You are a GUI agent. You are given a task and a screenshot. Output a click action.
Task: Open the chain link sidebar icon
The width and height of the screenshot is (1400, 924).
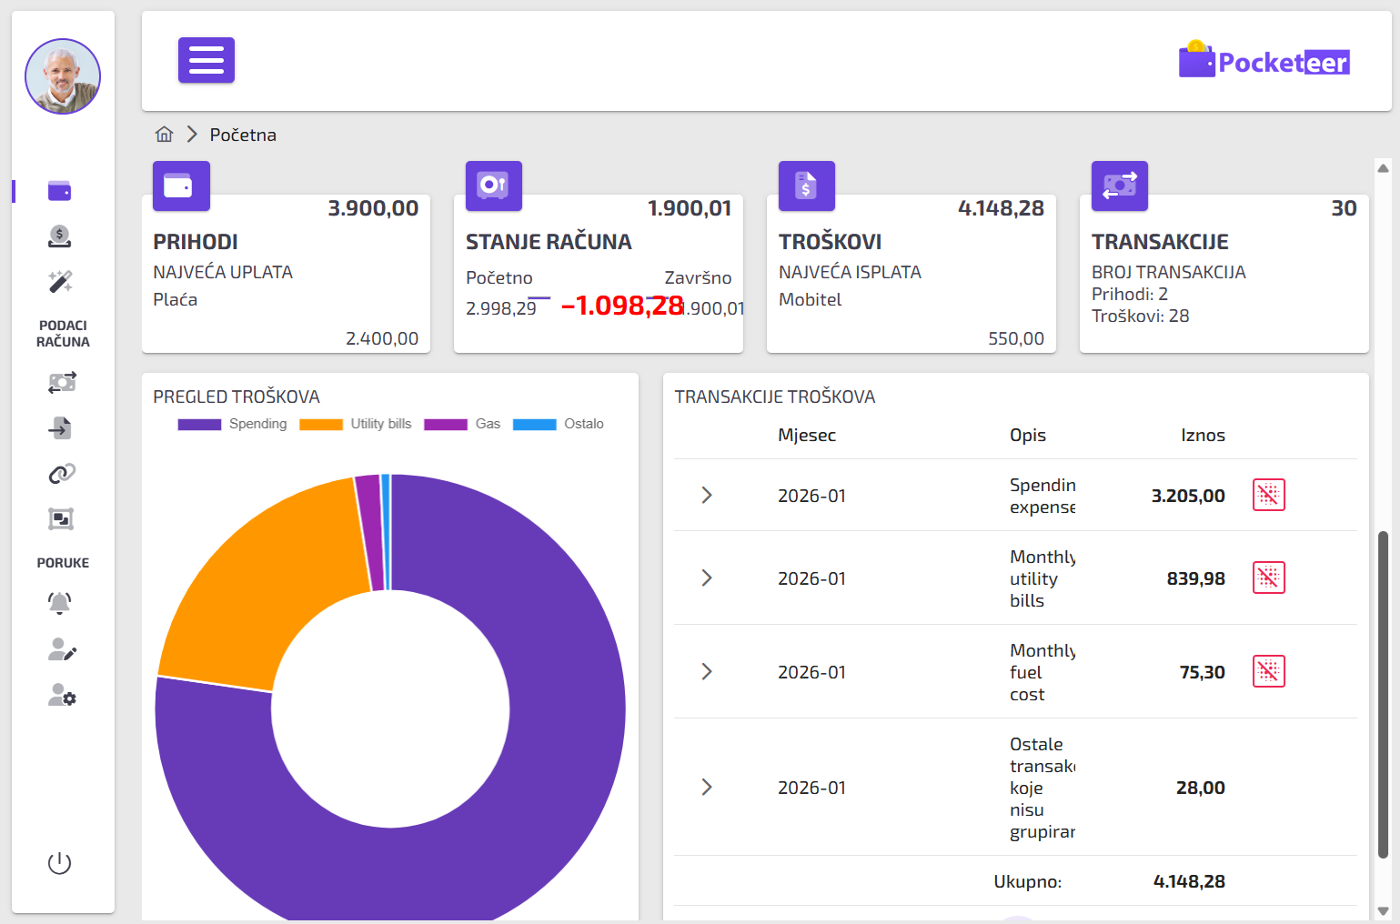[x=61, y=474]
